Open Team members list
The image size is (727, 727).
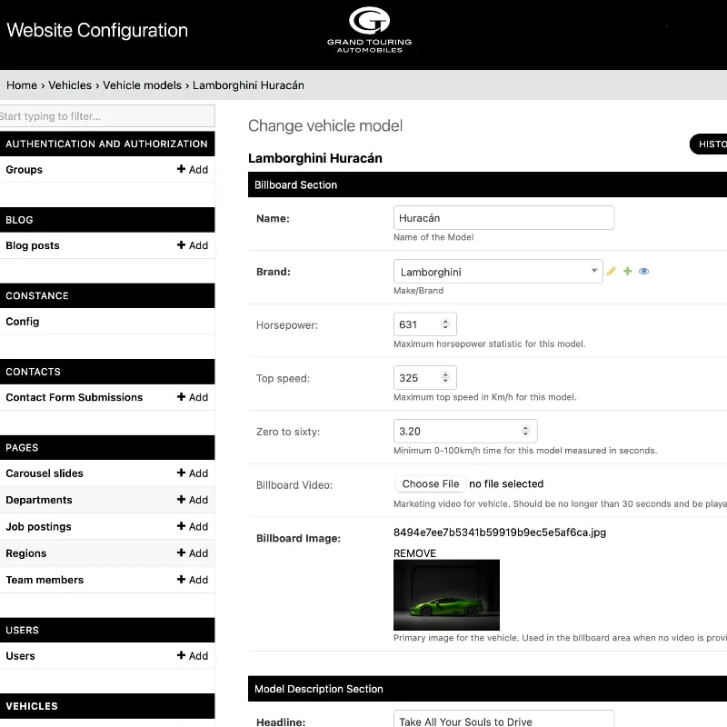pyautogui.click(x=45, y=580)
